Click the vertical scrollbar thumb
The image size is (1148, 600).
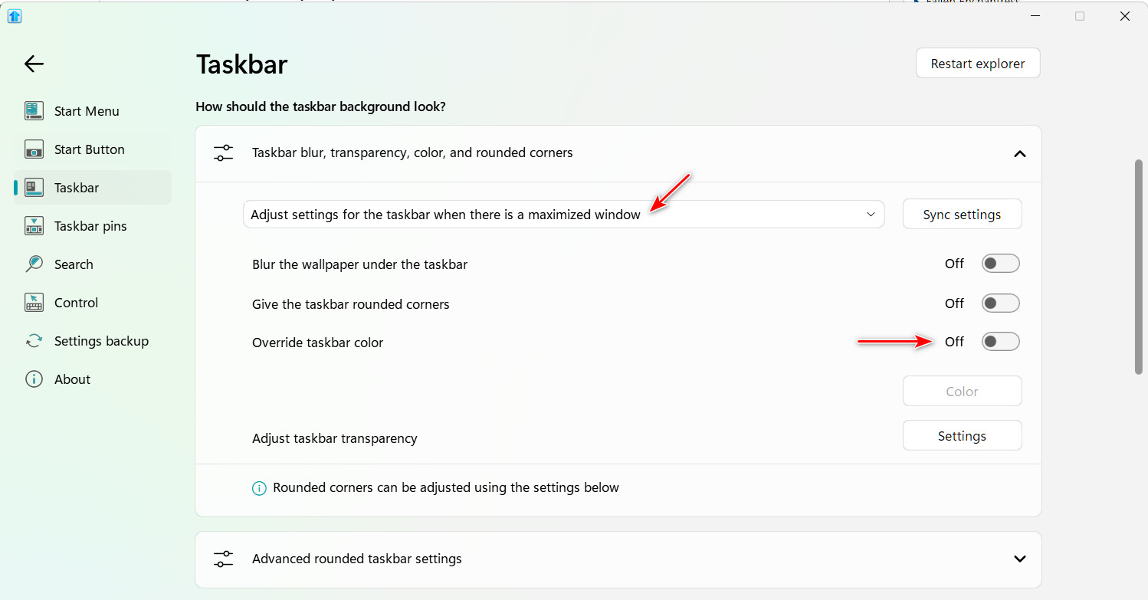1139,267
